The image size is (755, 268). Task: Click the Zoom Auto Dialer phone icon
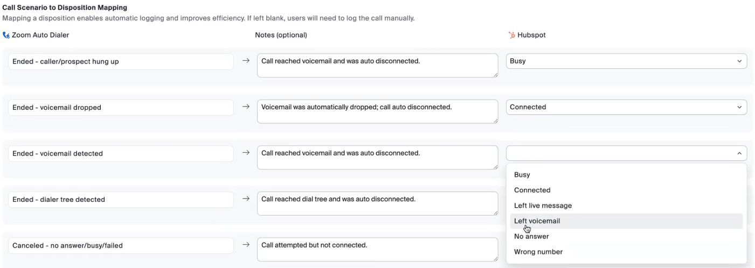coord(6,35)
